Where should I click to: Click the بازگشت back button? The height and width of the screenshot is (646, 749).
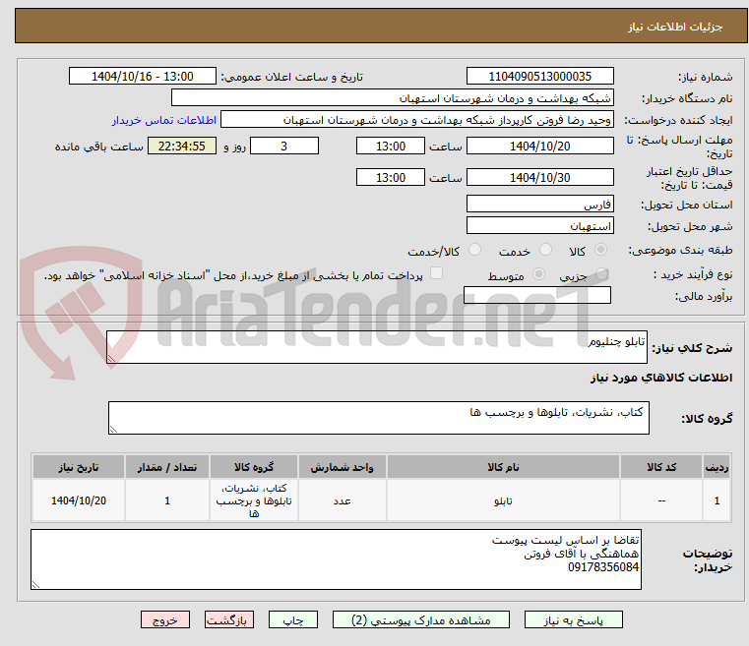pyautogui.click(x=229, y=619)
